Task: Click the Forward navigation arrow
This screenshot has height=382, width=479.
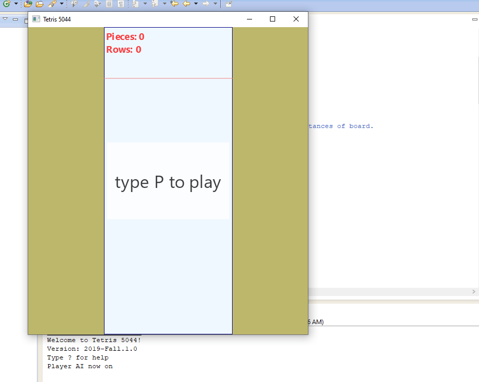Action: [x=206, y=4]
